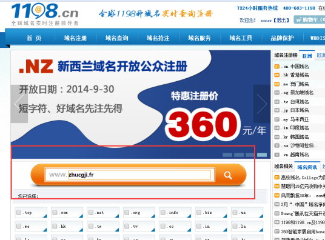This screenshot has width=325, height=240.
Task: Click the 01 rank badge for .cn
Action: pos(276,67)
